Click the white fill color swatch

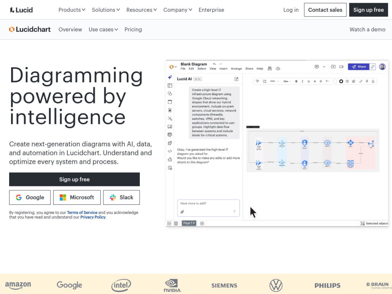click(335, 81)
